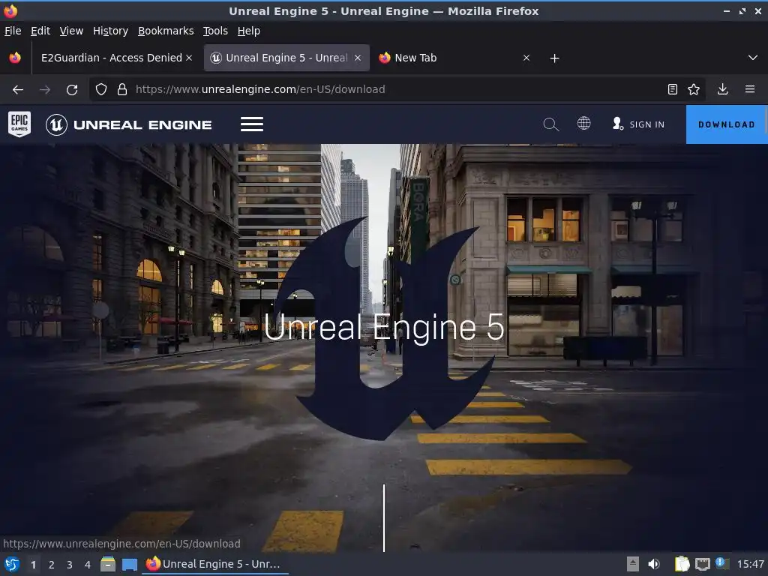Open the Firefox downloads panel
Screen dimensions: 768x576
click(x=722, y=89)
